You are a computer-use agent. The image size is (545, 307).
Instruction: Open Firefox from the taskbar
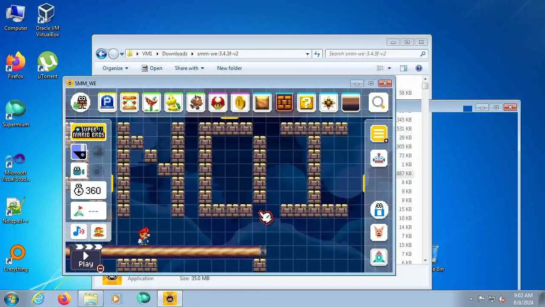click(64, 298)
